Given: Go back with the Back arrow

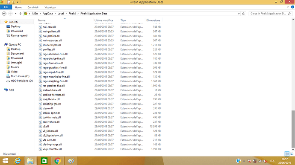Looking at the screenshot, I should coord(4,14).
